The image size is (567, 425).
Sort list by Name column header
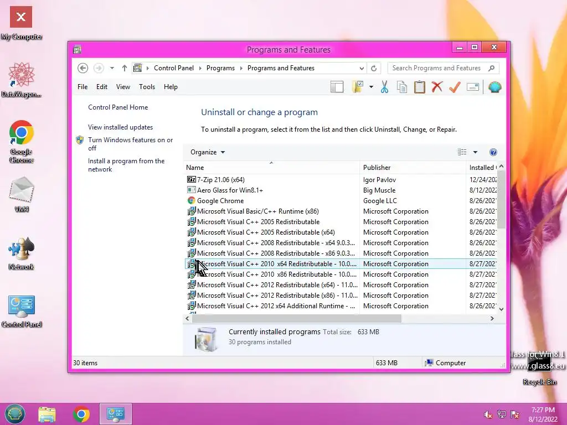[x=271, y=167]
